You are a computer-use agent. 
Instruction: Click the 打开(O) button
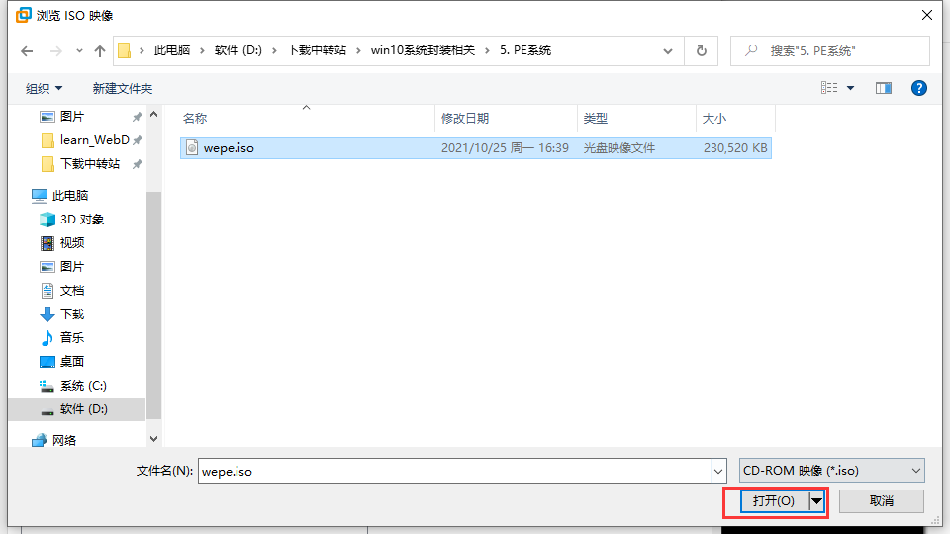point(773,501)
